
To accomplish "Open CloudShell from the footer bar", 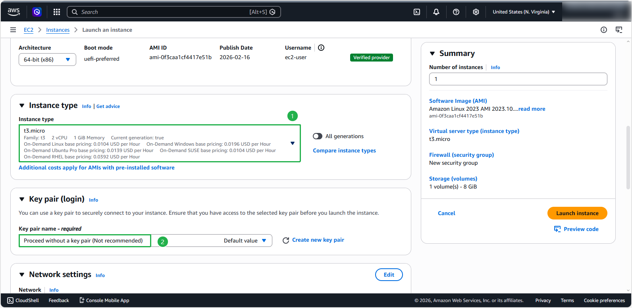I will (x=23, y=300).
